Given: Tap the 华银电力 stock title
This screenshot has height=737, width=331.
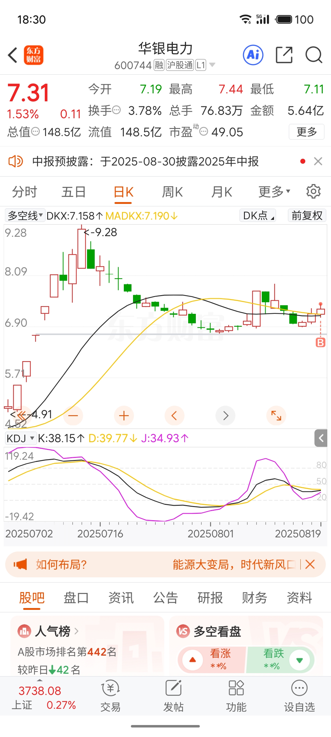Looking at the screenshot, I should (x=165, y=49).
